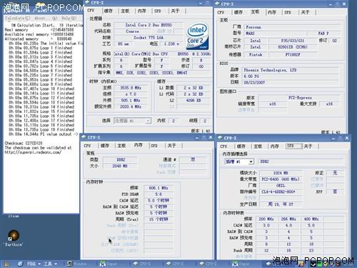Click the memory frequency value 606.1 MHz
Image resolution: width=357 pixels, height=268 pixels.
click(159, 188)
